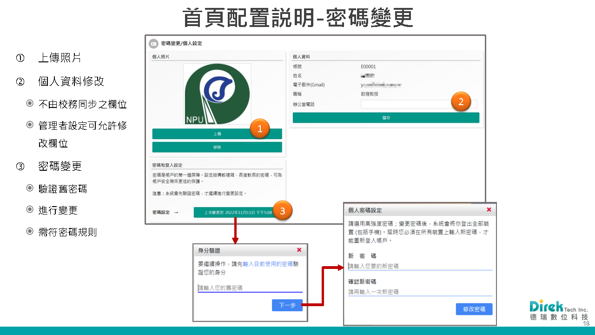Click the 修改密碼 change password button
Screen dimensions: 595x335
[474, 309]
